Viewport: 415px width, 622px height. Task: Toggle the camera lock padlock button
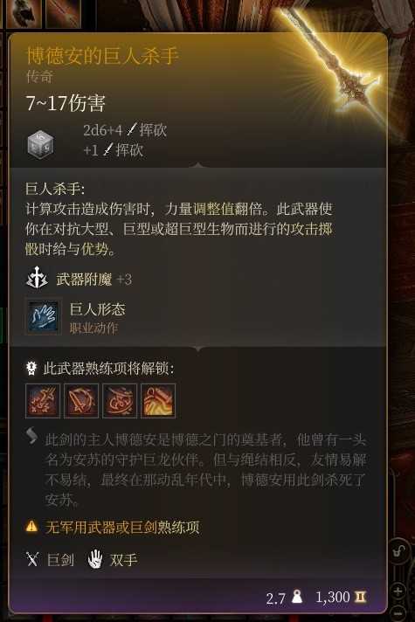click(x=399, y=551)
